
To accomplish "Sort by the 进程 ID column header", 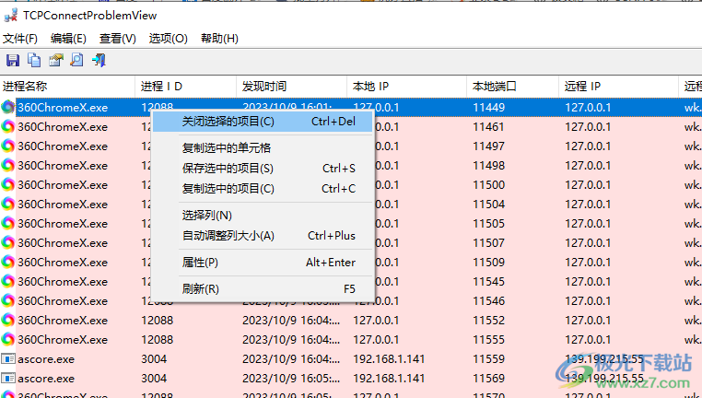I will pos(186,86).
